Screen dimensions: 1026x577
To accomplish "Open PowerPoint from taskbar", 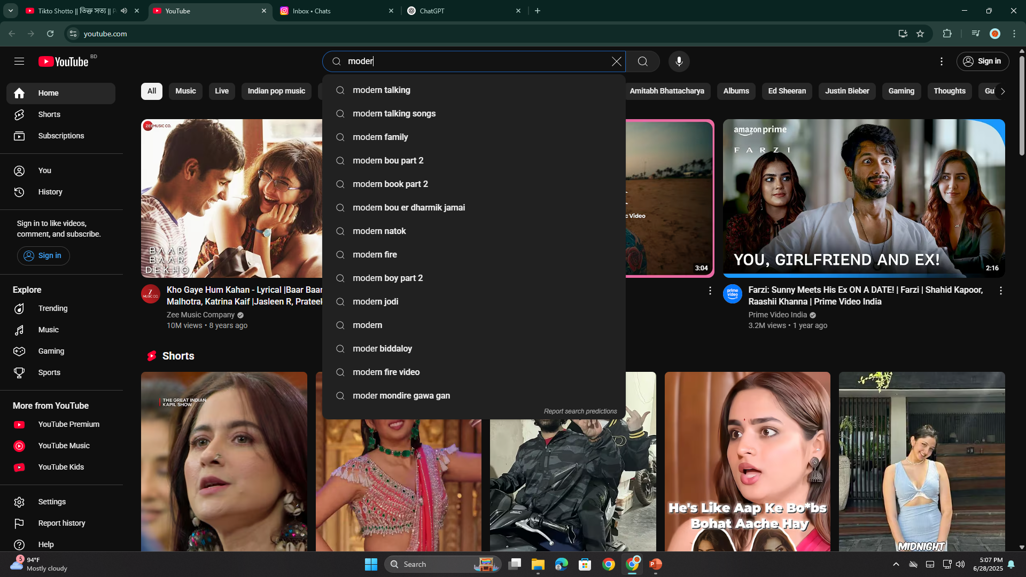I will 656,564.
